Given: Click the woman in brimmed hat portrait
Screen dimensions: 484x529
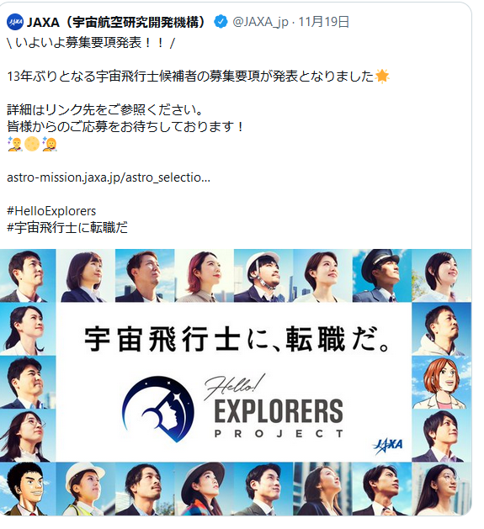Looking at the screenshot, I should point(205,489).
